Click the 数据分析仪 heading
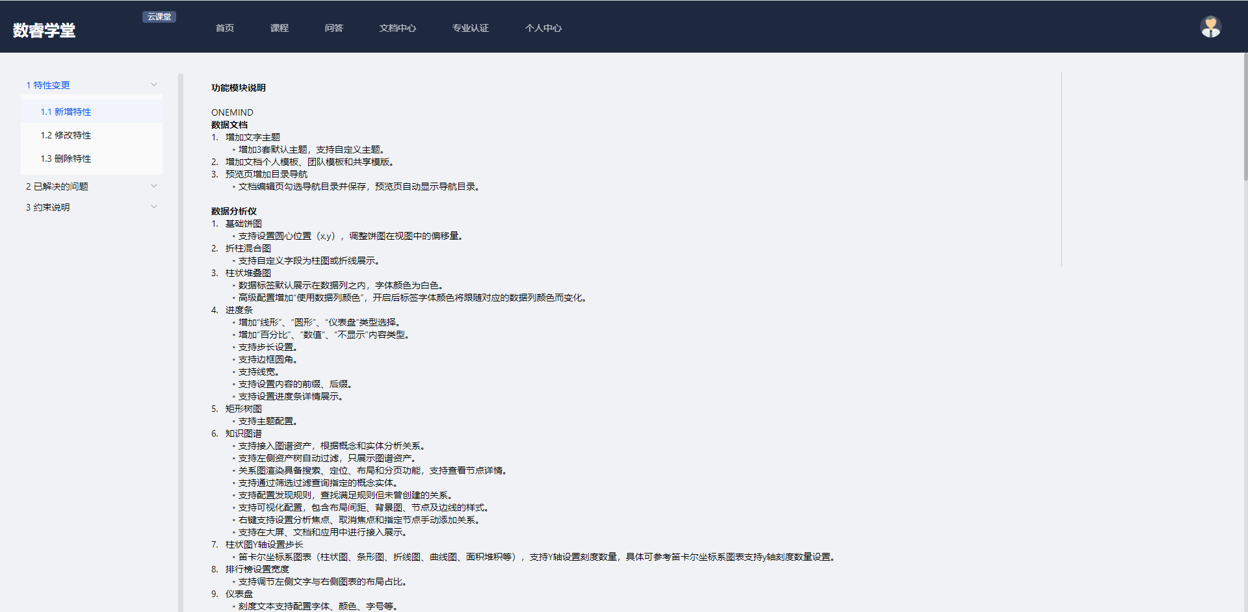The image size is (1248, 612). coord(234,211)
